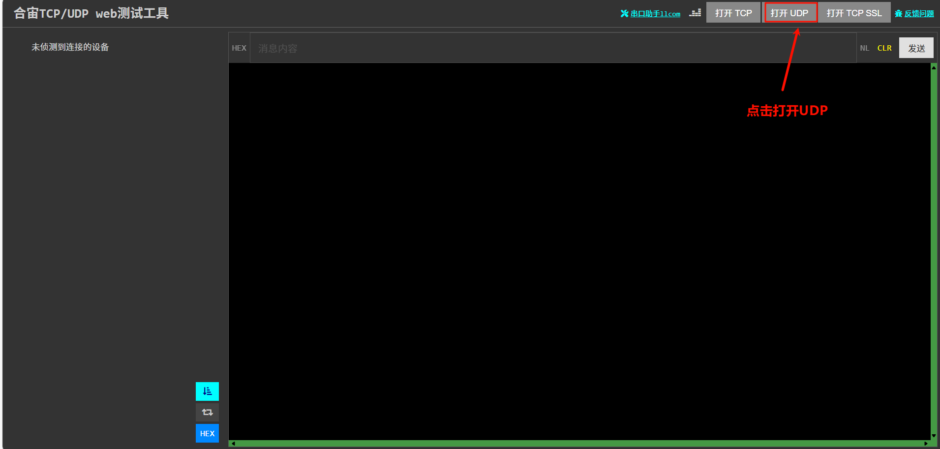This screenshot has height=449, width=940.
Task: Open the 反馈问题 feedback link
Action: 919,14
